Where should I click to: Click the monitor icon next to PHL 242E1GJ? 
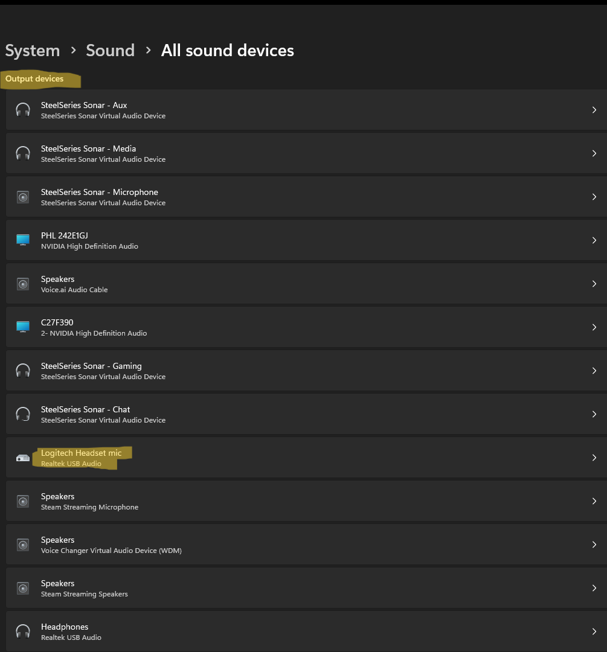(23, 240)
